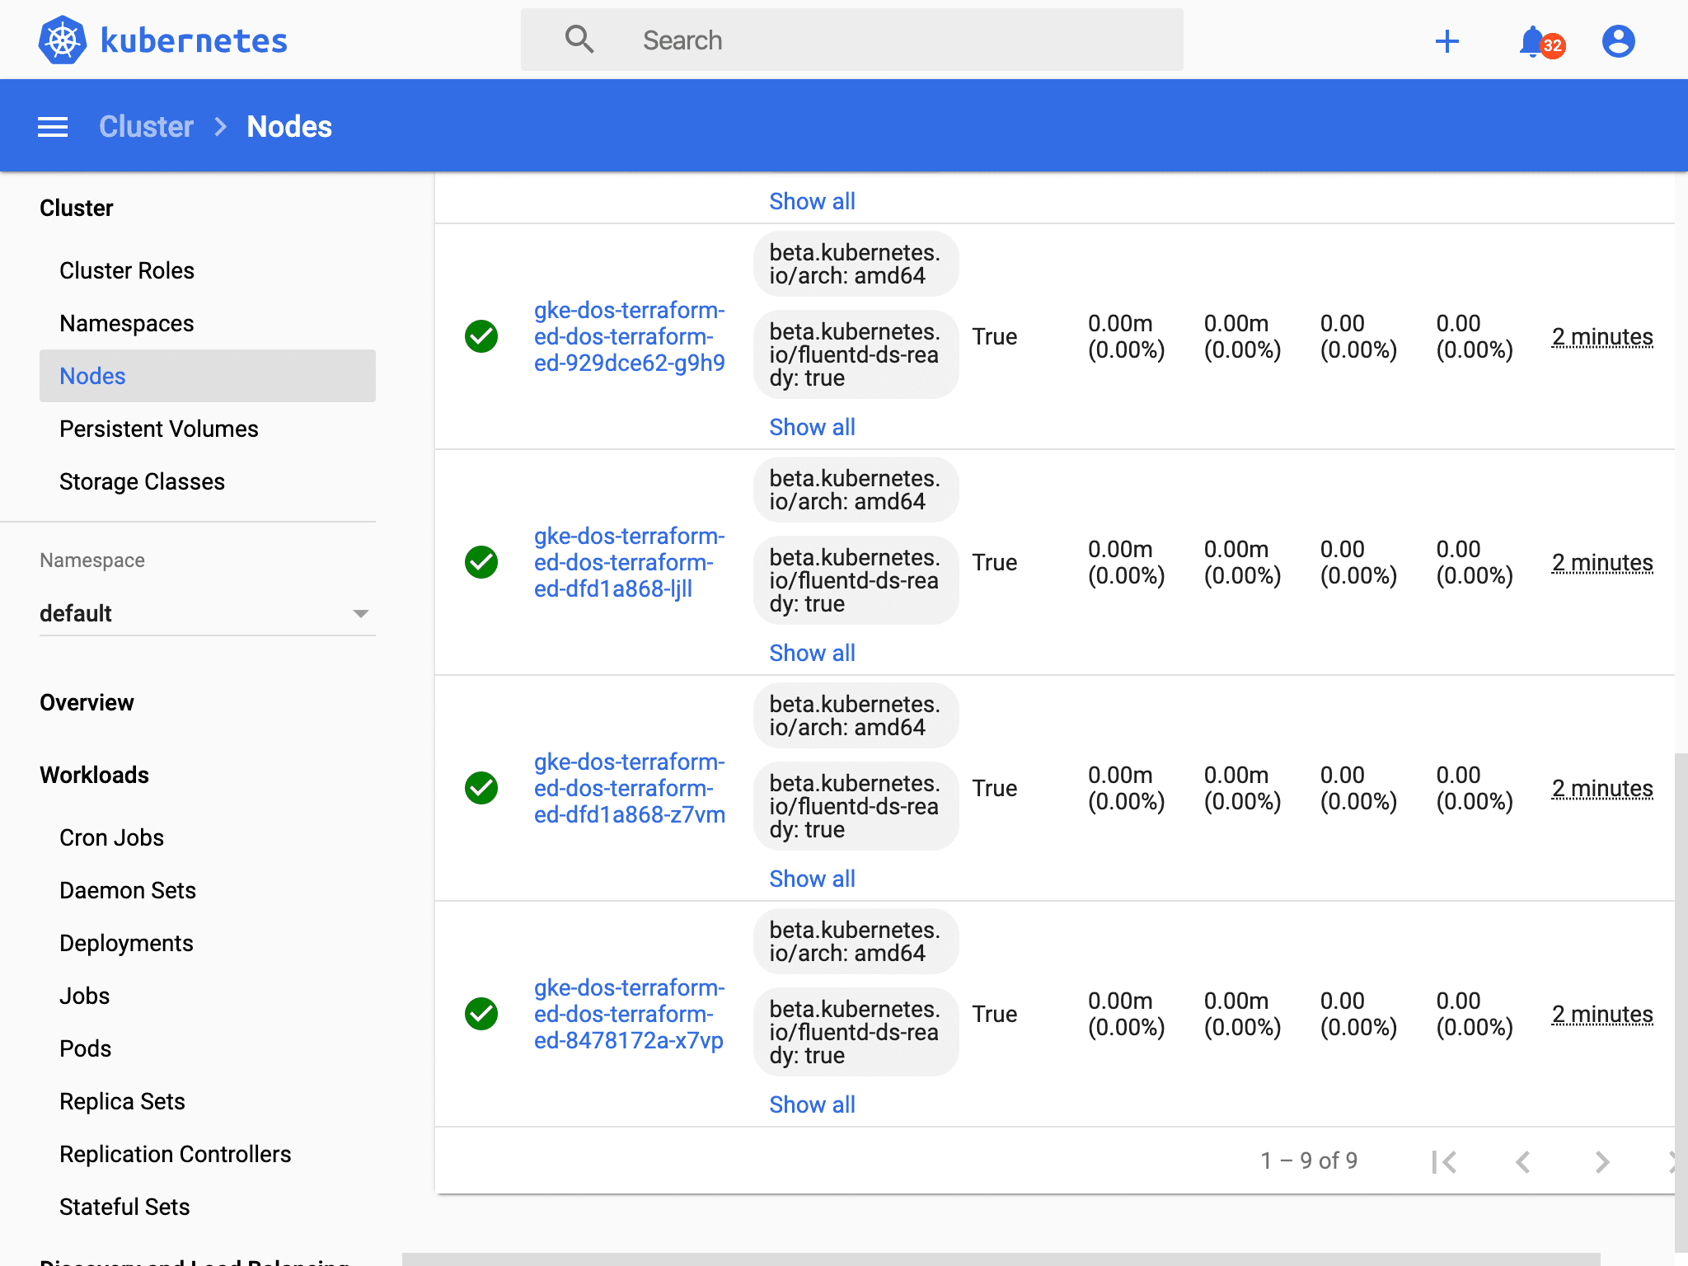Open node gke-dos-terraformed-dfd1a868-z7vm
1688x1266 pixels.
[x=630, y=788]
